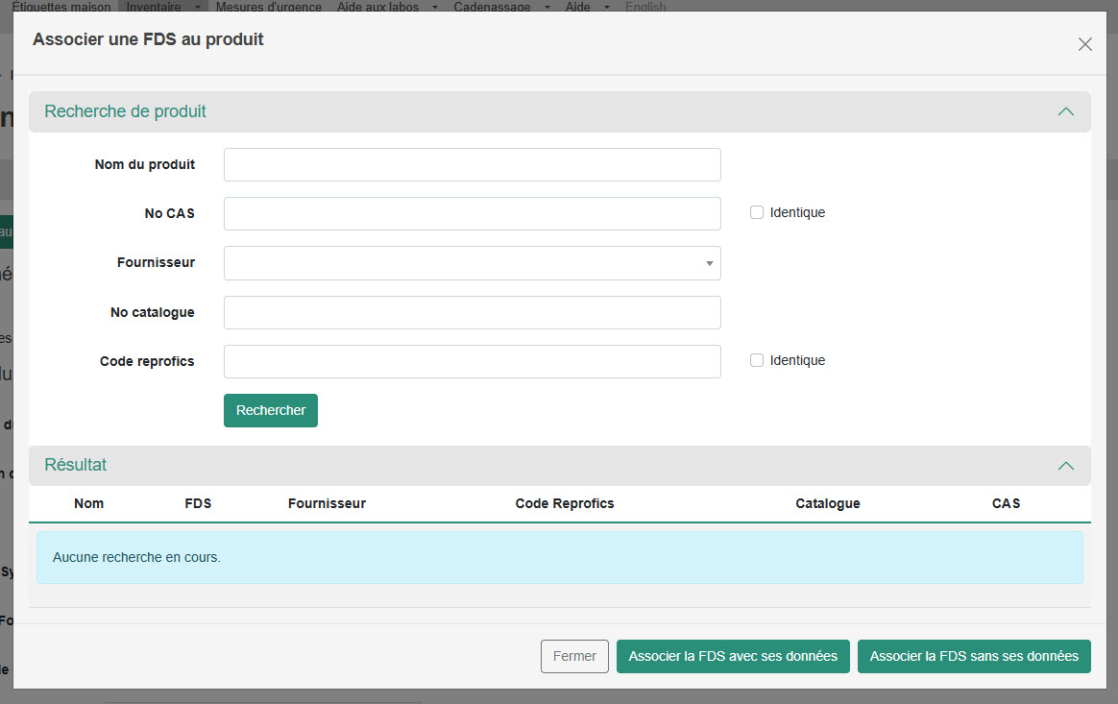Click the Code Reprofics column header

pos(564,503)
